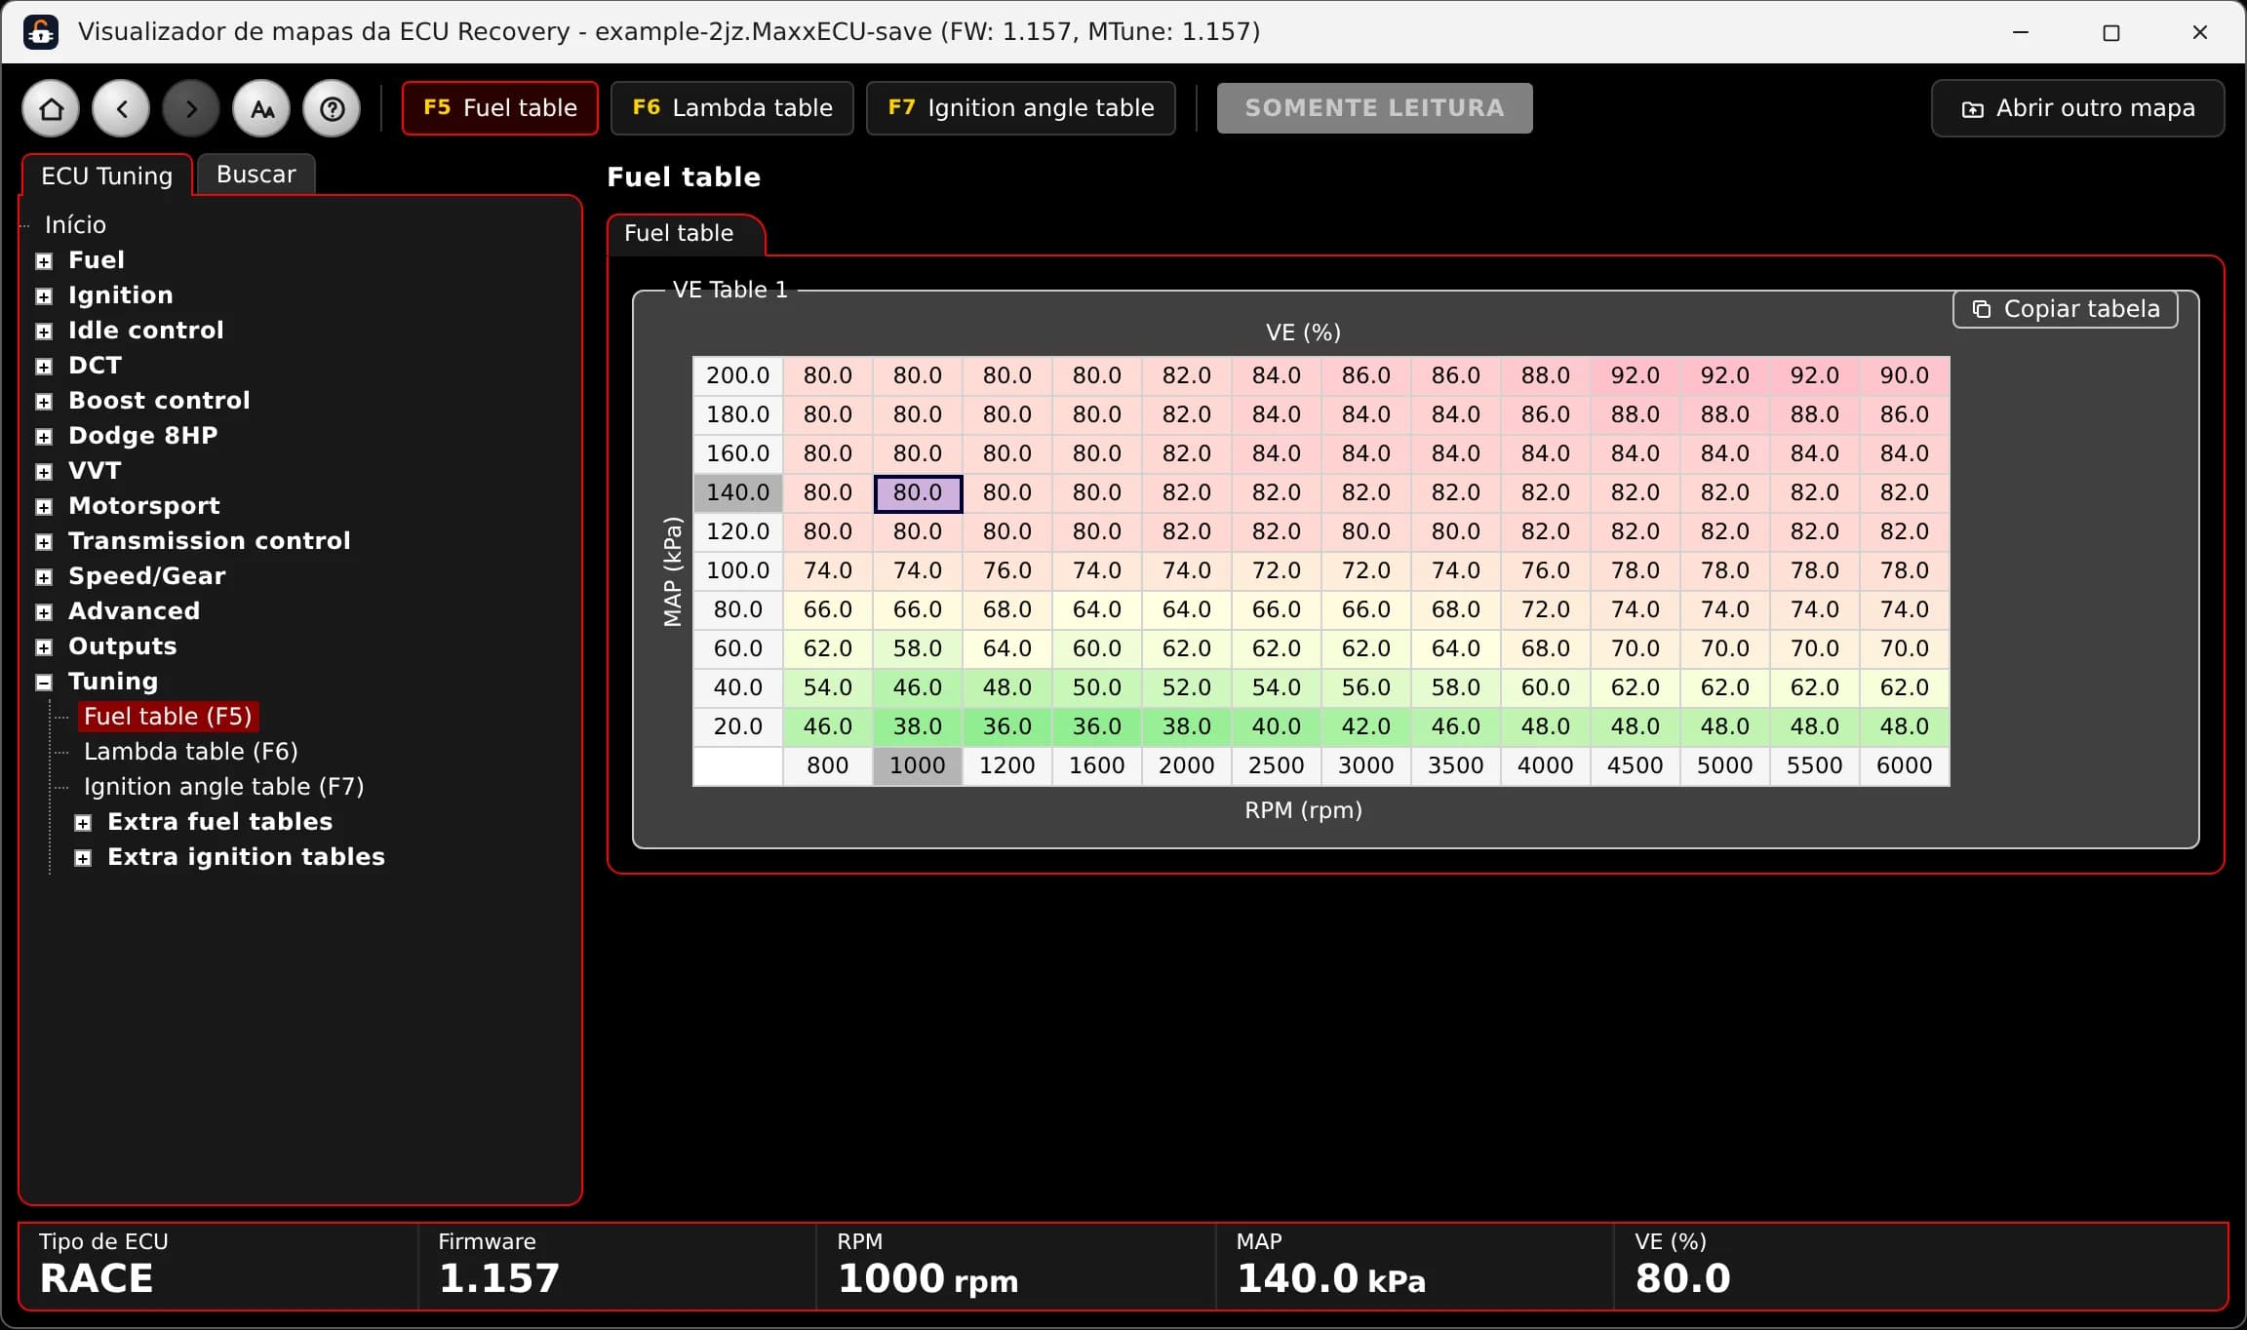The height and width of the screenshot is (1330, 2247).
Task: Expand the Motorsport tree node
Action: pos(44,507)
